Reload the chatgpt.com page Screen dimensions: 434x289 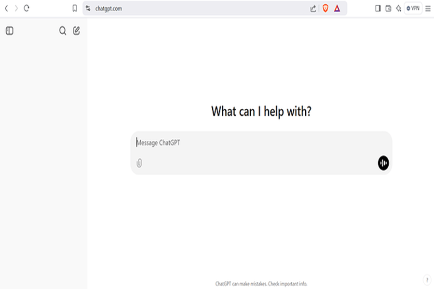click(x=27, y=8)
